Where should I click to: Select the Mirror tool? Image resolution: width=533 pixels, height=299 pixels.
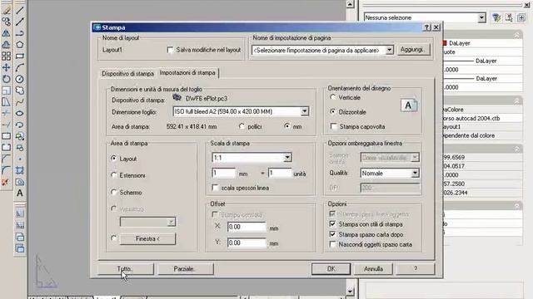pos(6,33)
